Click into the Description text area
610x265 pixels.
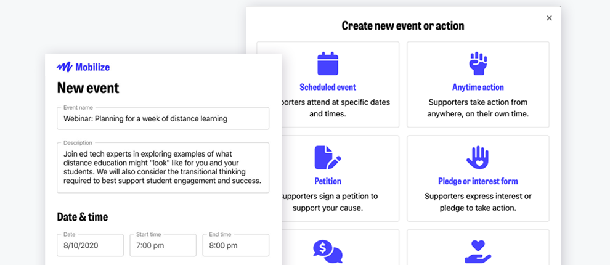coord(163,168)
